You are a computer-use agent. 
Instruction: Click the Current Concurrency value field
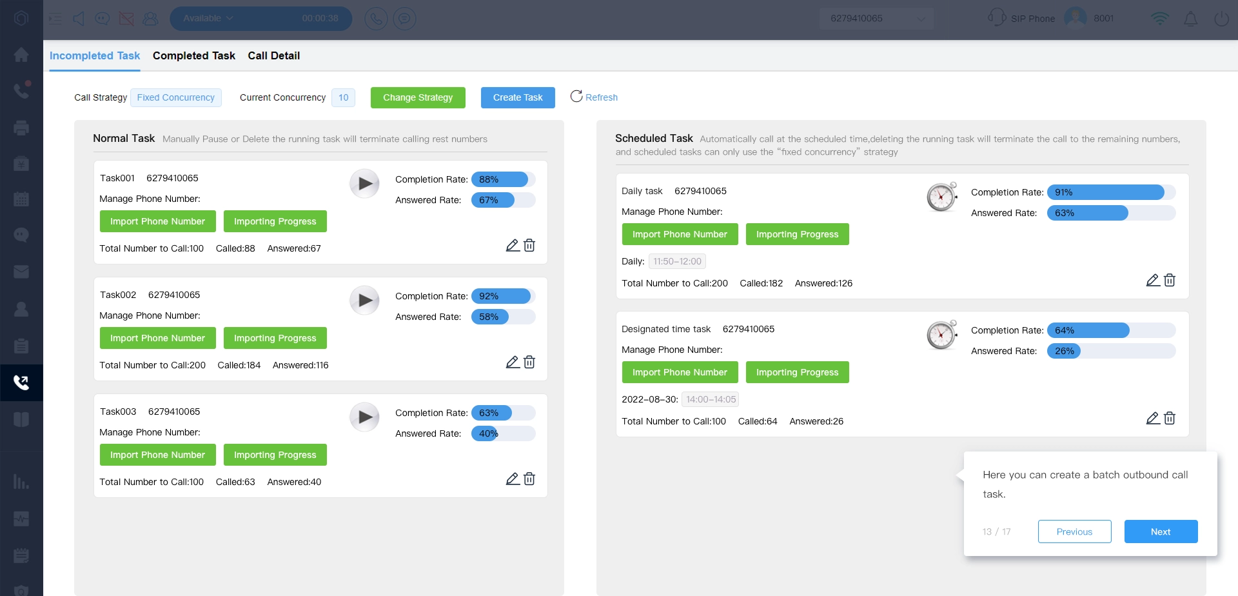click(343, 97)
